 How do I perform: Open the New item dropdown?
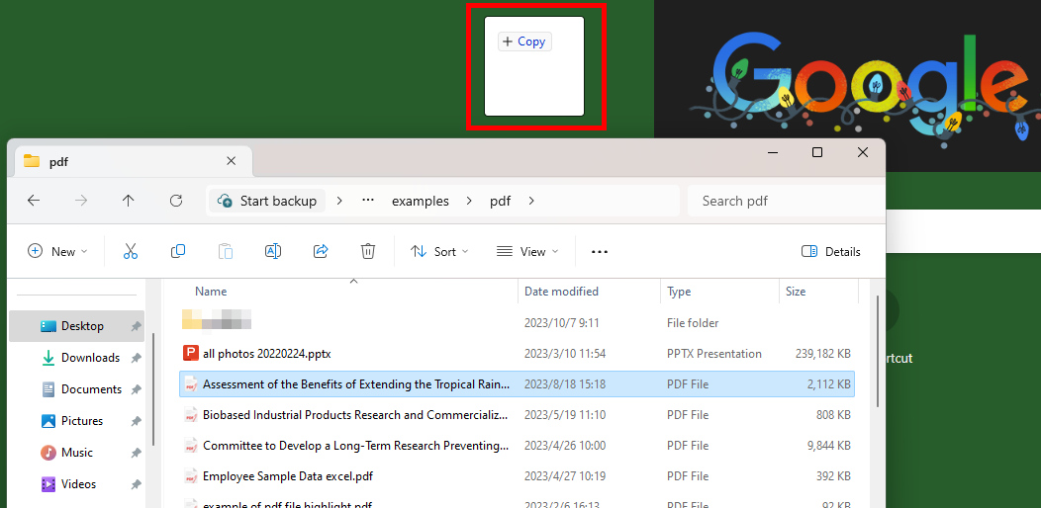point(57,251)
